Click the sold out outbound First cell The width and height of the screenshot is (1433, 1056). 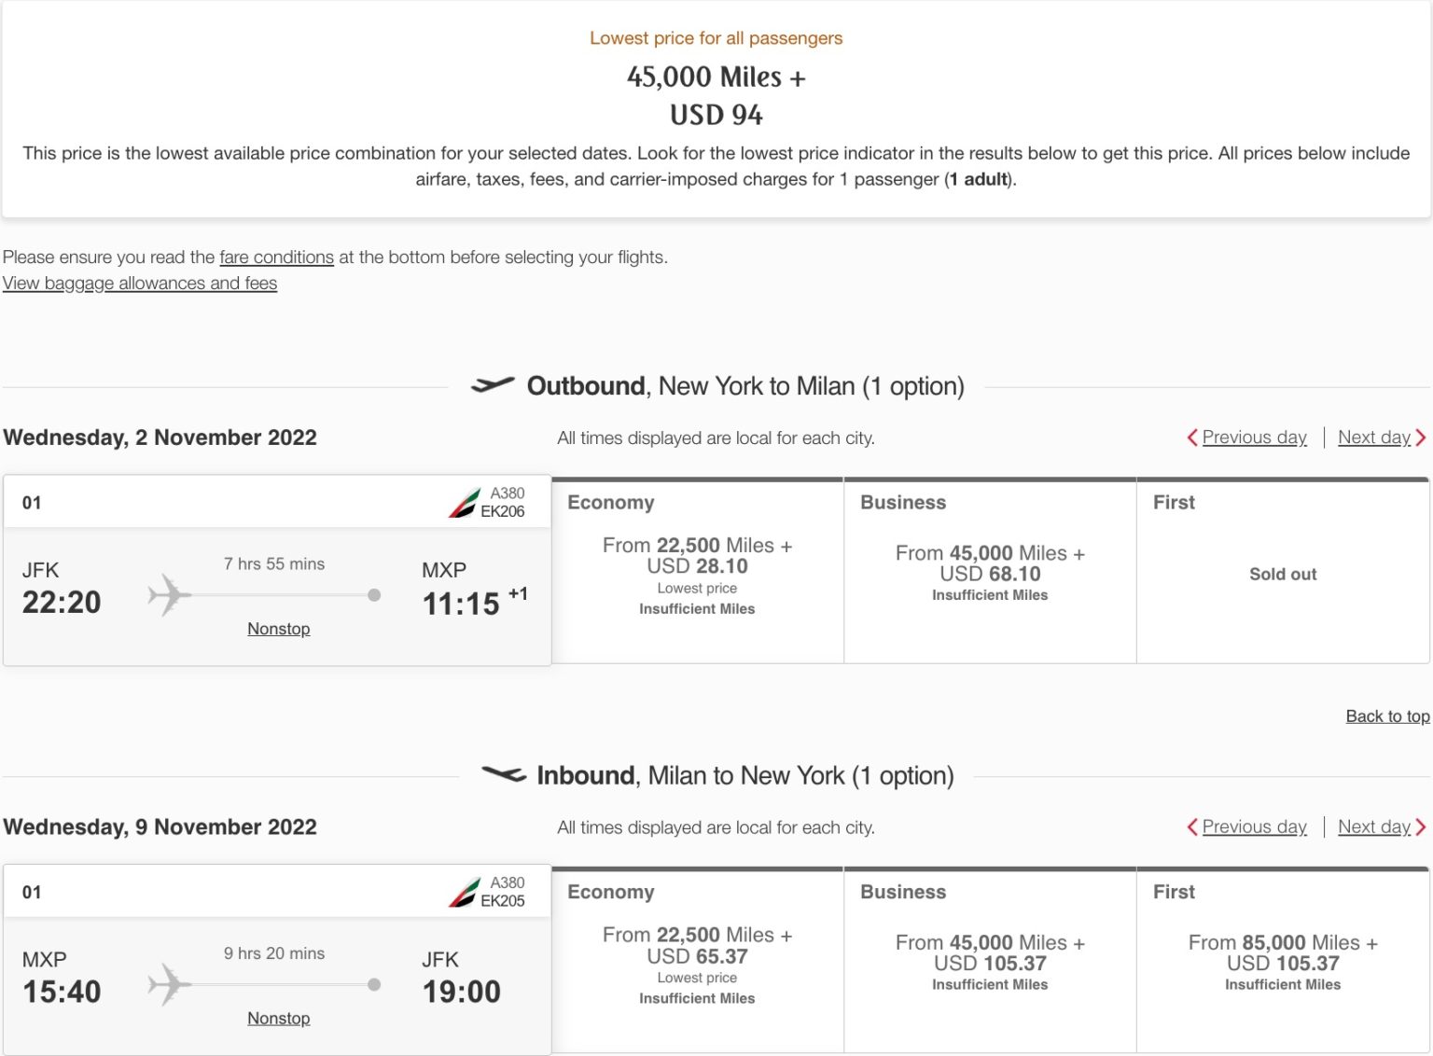point(1283,575)
